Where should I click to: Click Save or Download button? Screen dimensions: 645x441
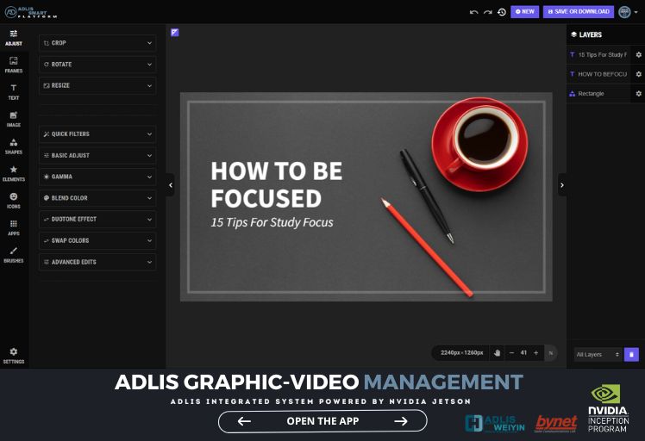[x=578, y=12]
